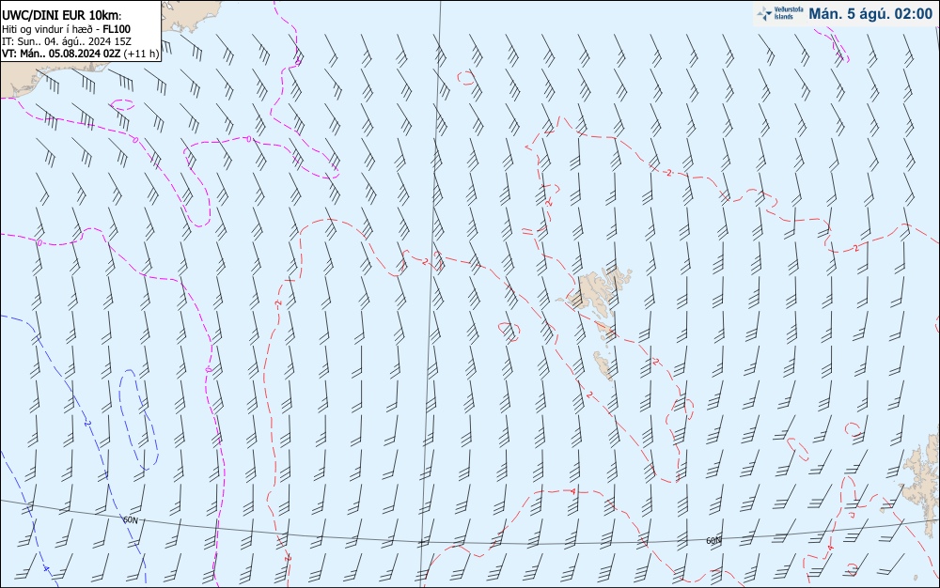
Task: Click the Veðurstofa Íslands logo
Action: [x=780, y=13]
